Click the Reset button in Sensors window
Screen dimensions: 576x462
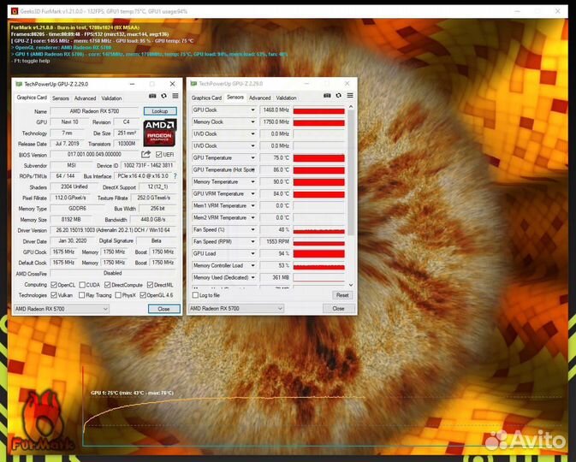(342, 295)
